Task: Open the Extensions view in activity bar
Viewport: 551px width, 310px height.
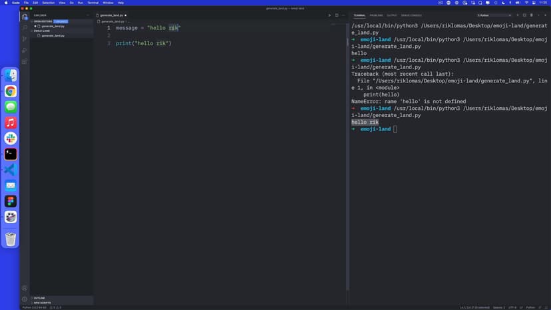Action: tap(25, 61)
